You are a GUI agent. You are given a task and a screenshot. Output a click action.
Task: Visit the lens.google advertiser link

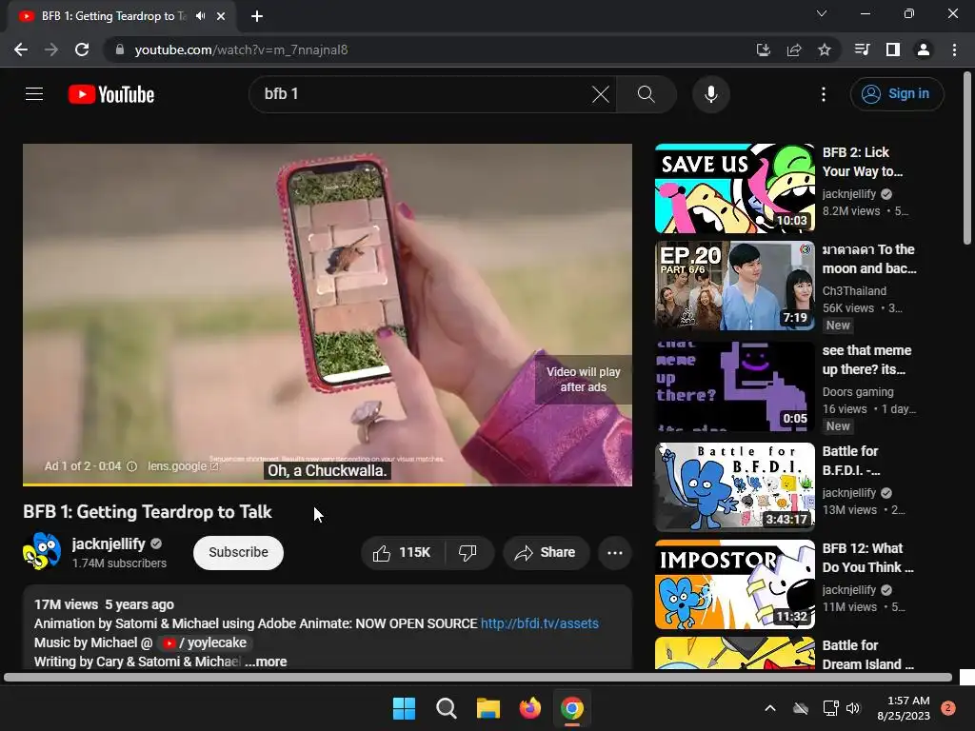point(183,466)
